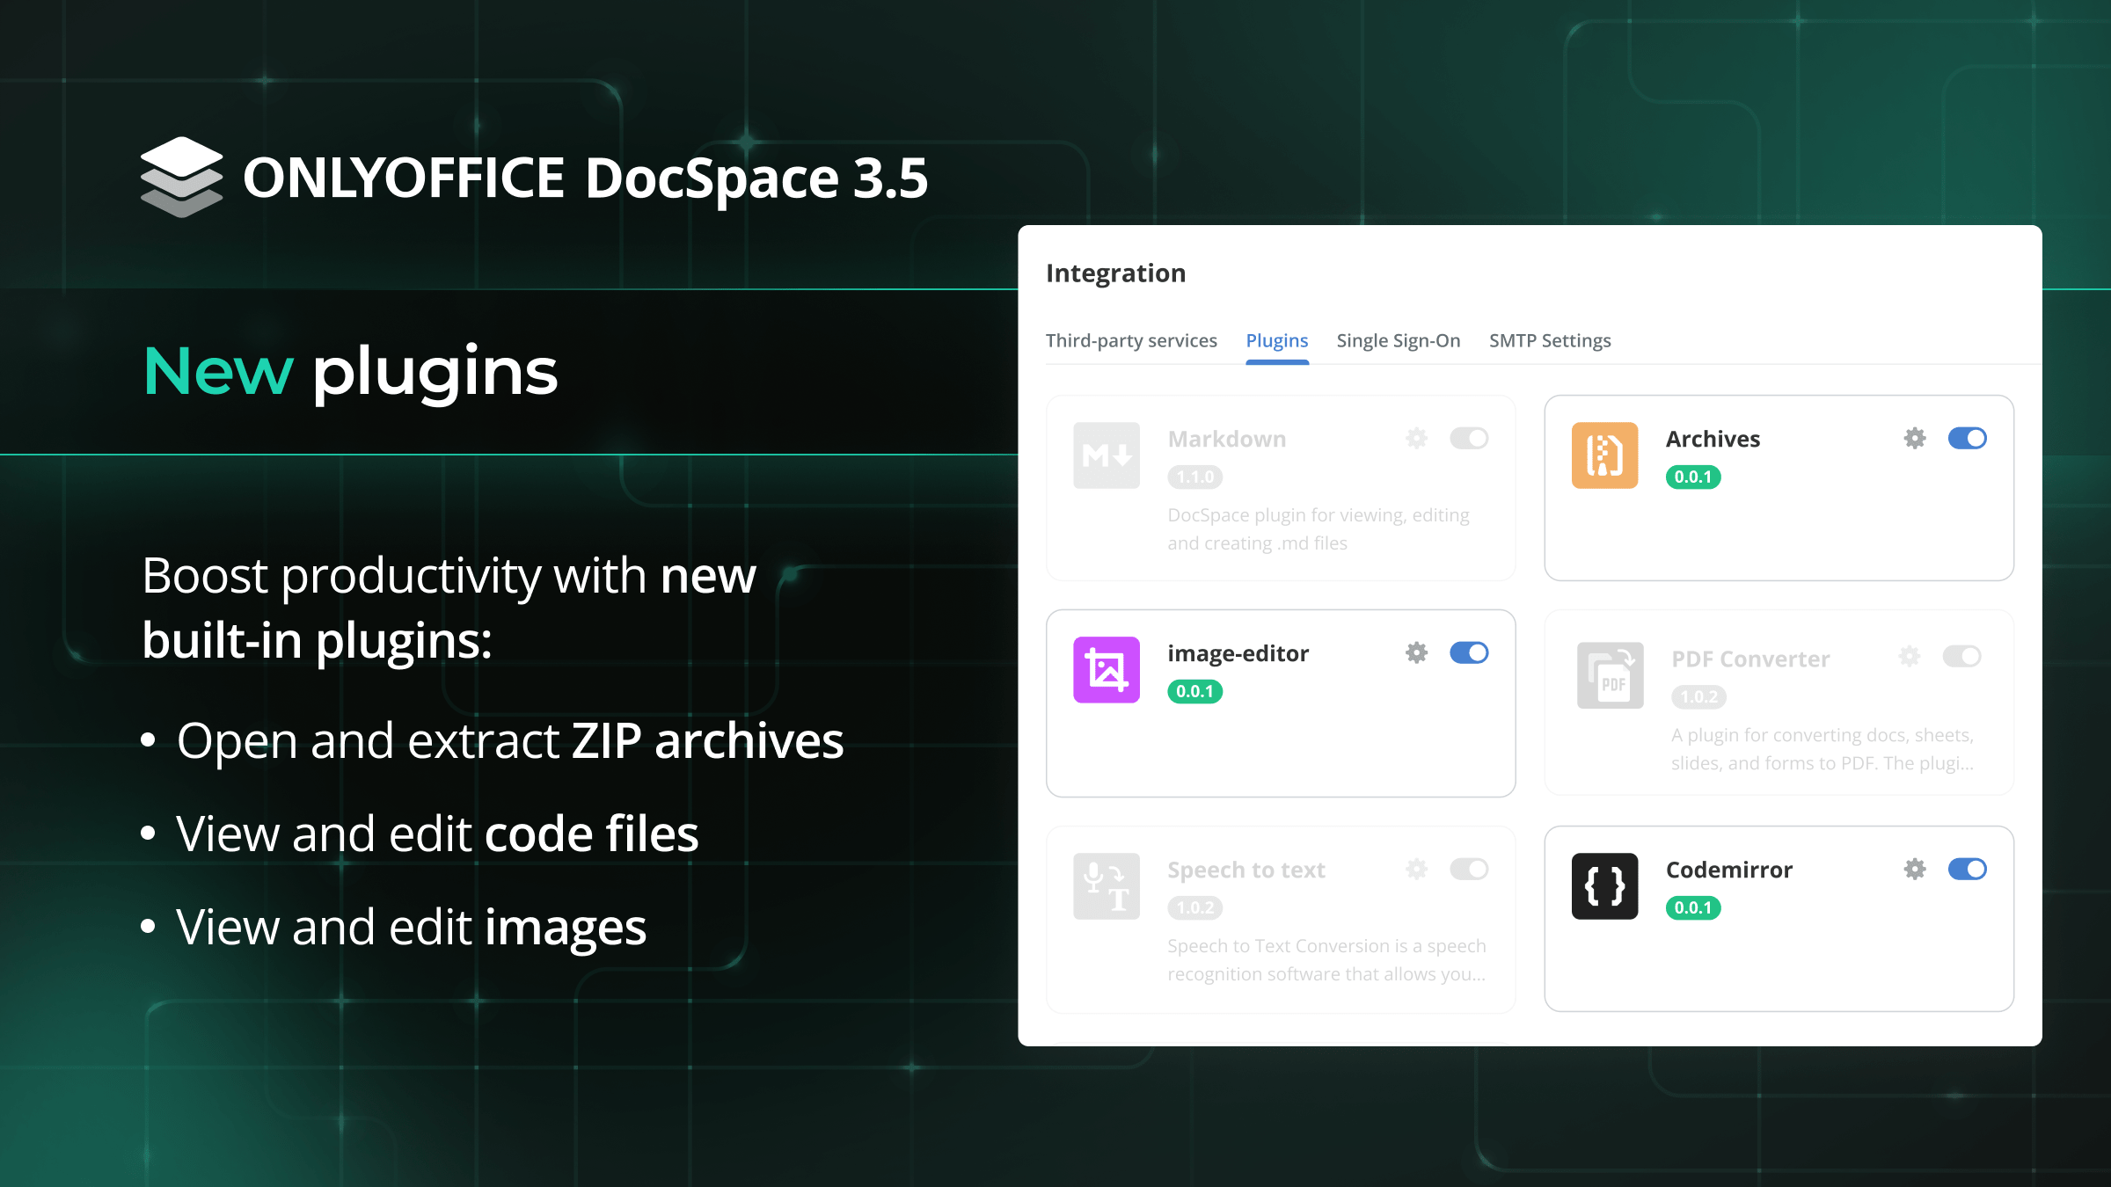Click the image-editor plugin icon
This screenshot has height=1187, width=2111.
(x=1107, y=670)
